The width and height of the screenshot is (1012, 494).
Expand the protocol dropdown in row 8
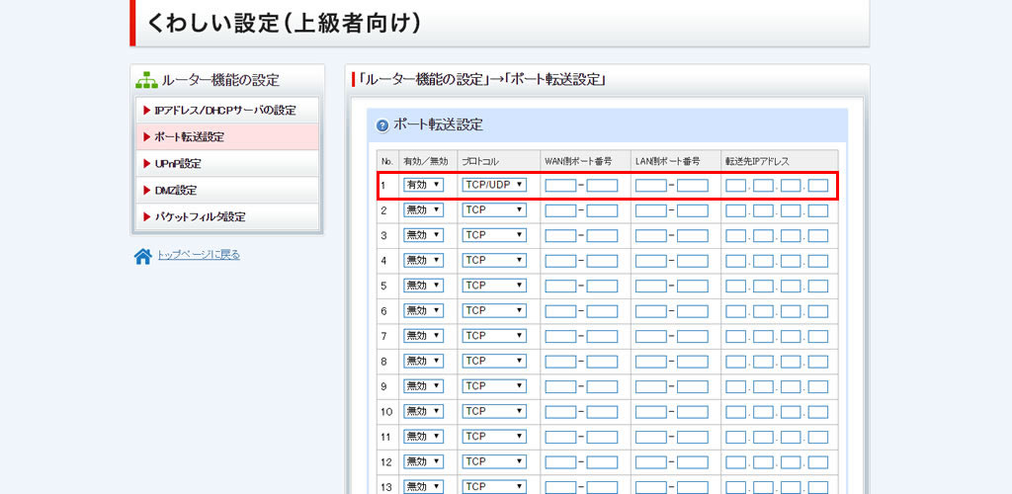(494, 361)
